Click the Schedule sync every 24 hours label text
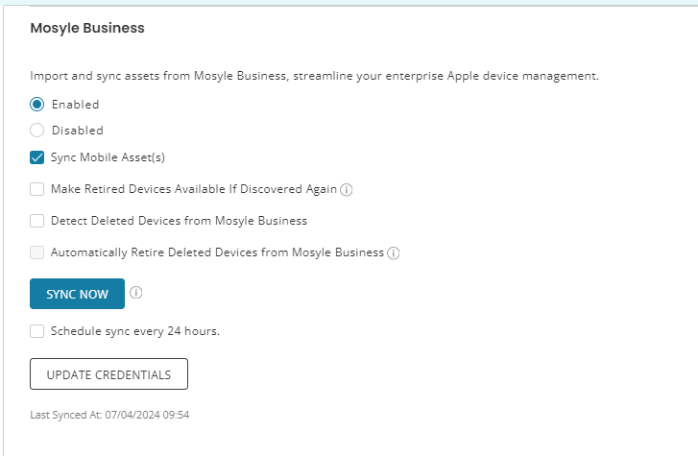The height and width of the screenshot is (456, 698). [x=135, y=331]
